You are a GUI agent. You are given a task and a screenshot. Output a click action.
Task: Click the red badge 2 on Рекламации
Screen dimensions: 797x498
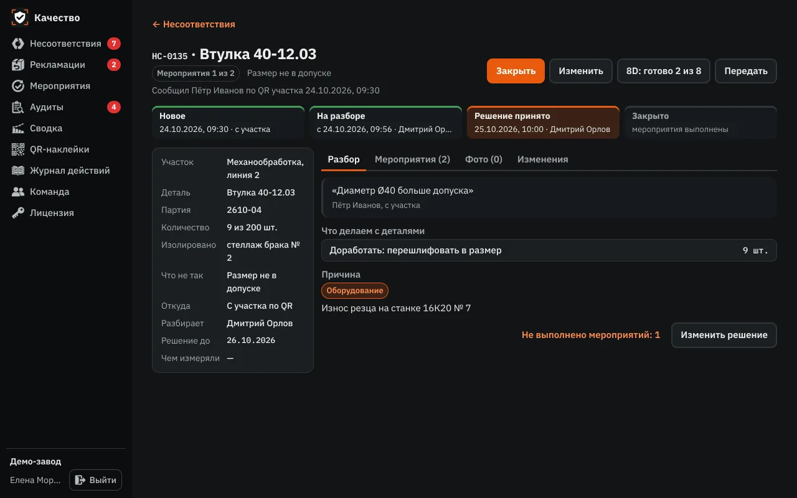coord(113,65)
